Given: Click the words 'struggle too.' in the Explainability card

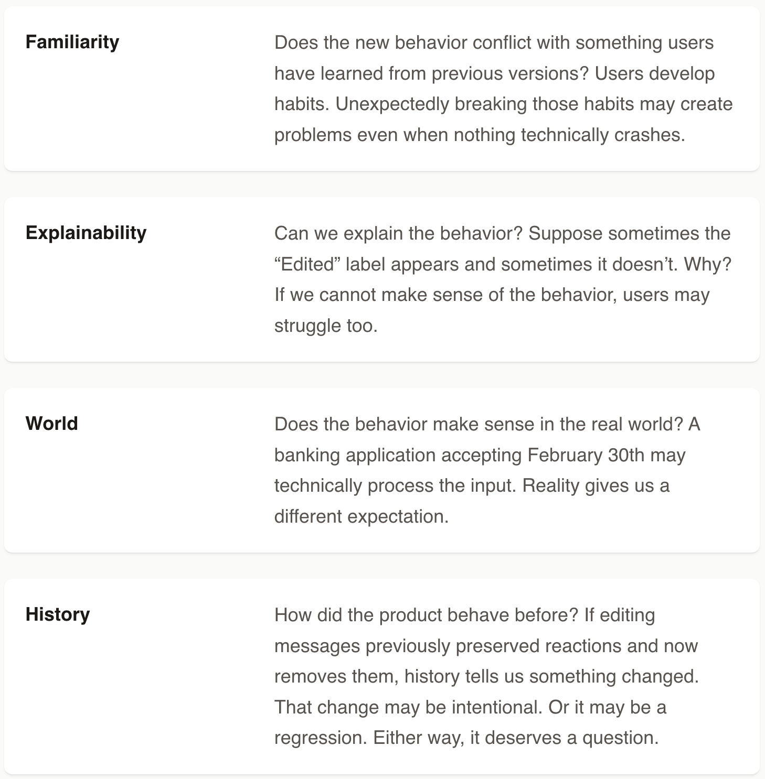Looking at the screenshot, I should pos(326,326).
